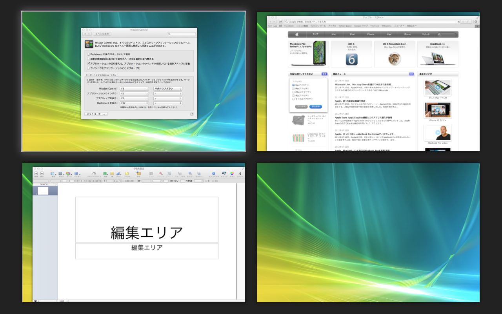Open the Themes (テーマ) icon in Keynote
This screenshot has width=502, height=314.
click(x=68, y=173)
